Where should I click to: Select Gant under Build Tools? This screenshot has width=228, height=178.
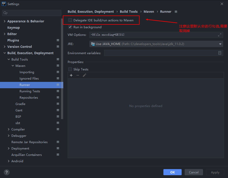click(x=19, y=110)
